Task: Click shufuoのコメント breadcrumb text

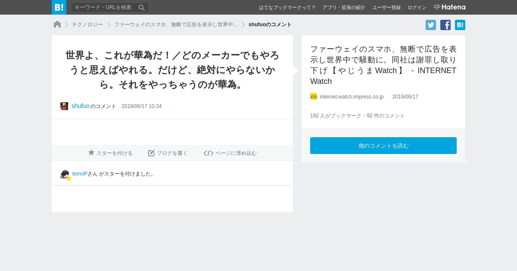Action: 270,25
